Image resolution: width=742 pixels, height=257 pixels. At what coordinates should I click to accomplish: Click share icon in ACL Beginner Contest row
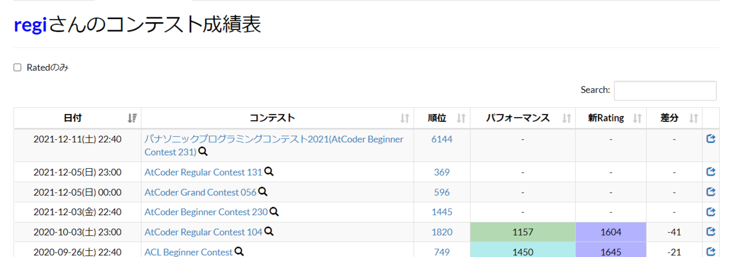point(710,251)
